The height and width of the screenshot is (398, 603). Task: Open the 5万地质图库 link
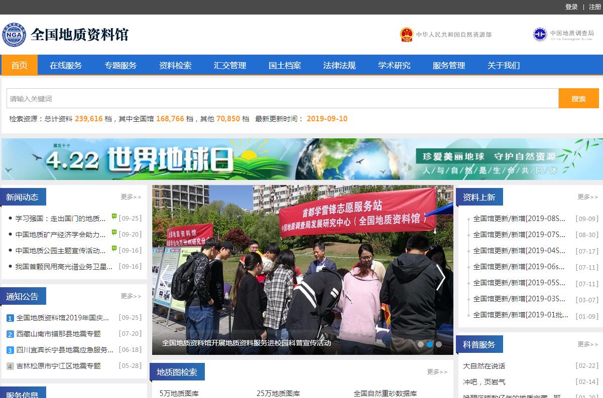click(x=179, y=393)
